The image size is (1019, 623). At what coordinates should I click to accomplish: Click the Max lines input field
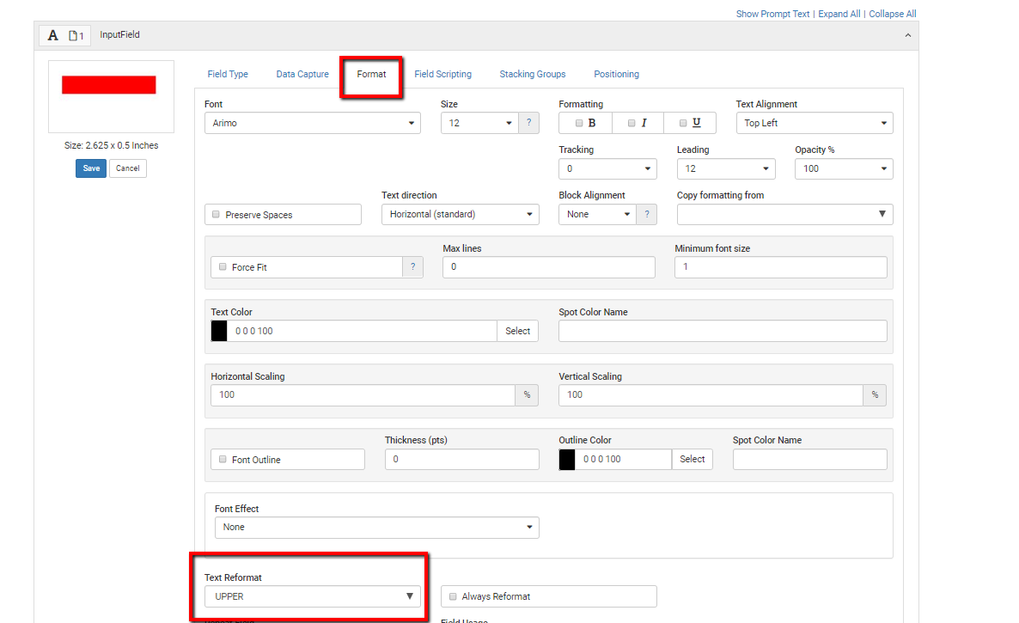(x=548, y=267)
